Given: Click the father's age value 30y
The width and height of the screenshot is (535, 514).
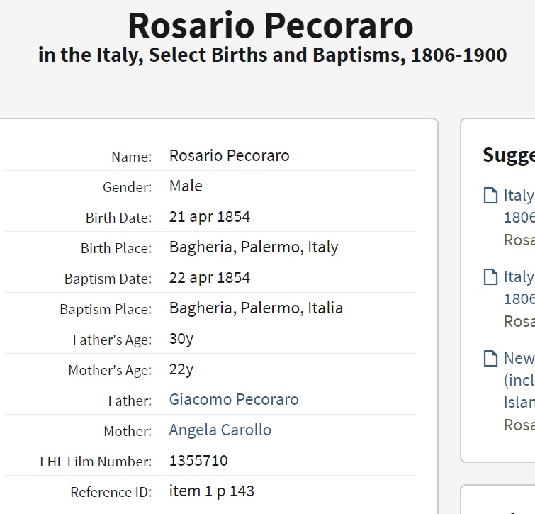Looking at the screenshot, I should [181, 339].
